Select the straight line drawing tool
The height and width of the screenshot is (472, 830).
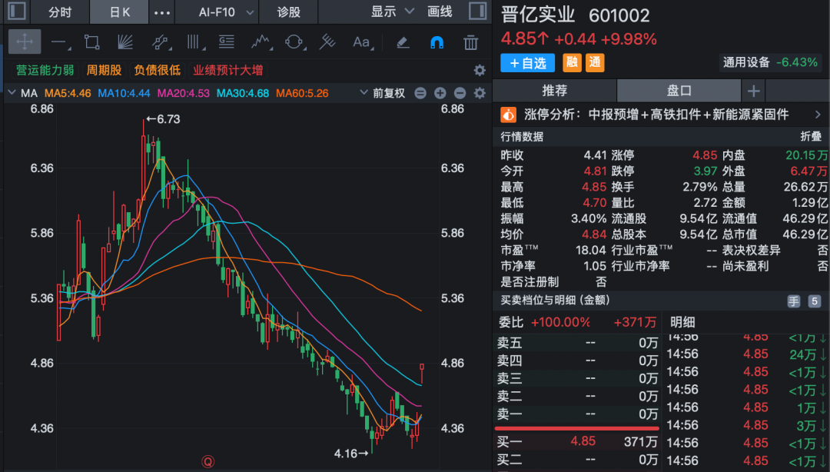pos(59,42)
